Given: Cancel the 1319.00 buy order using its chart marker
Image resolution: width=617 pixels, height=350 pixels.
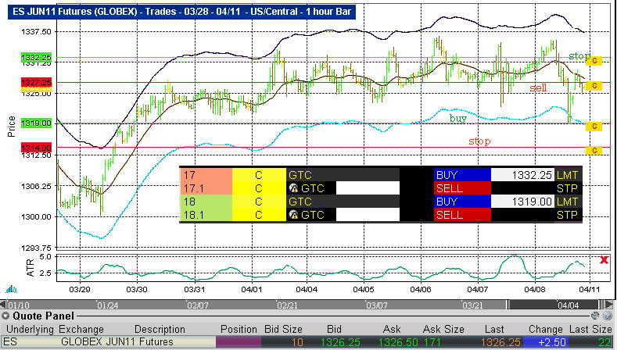Looking at the screenshot, I should 594,127.
